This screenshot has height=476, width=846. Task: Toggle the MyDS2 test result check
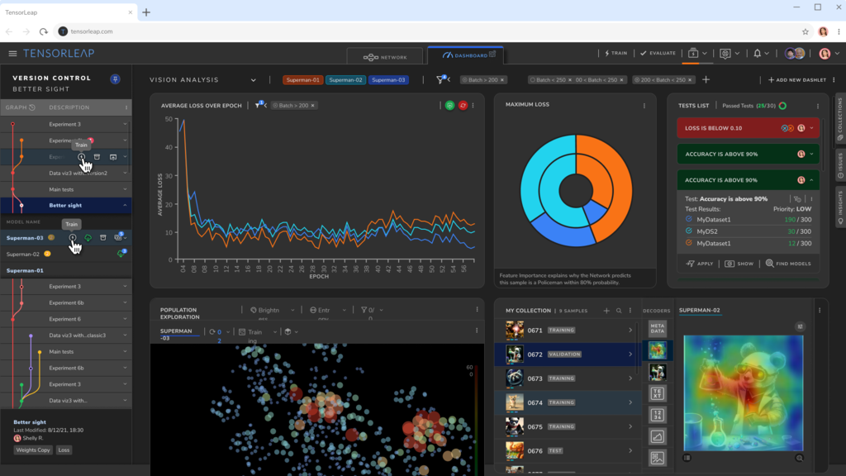[688, 231]
